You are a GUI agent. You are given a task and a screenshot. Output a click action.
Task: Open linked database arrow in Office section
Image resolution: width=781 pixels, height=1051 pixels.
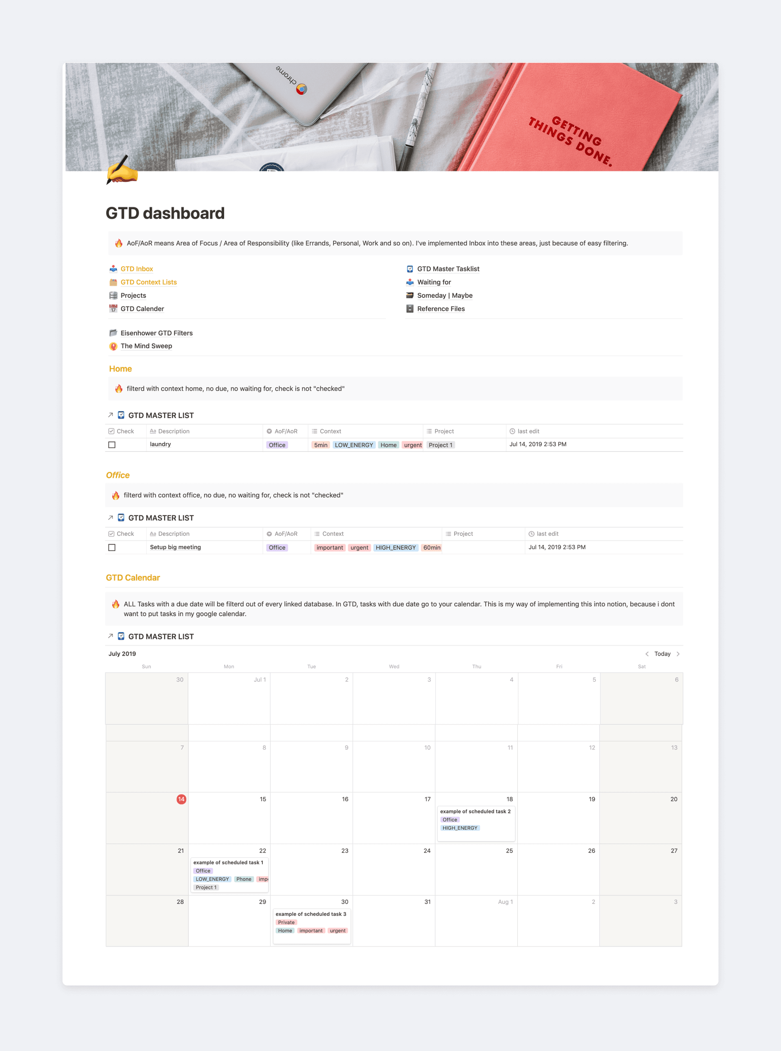point(110,518)
